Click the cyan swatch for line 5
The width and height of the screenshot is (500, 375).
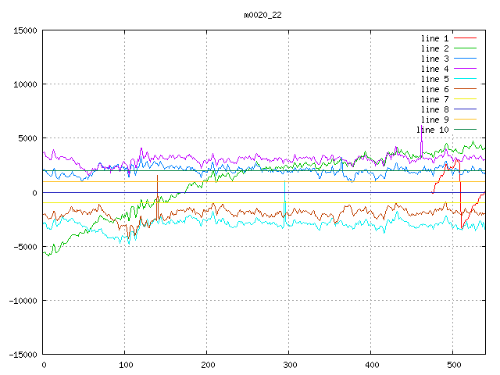(465, 79)
